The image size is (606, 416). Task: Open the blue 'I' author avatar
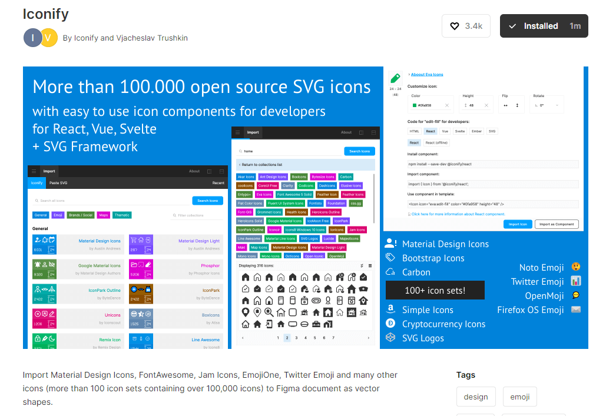pos(32,38)
